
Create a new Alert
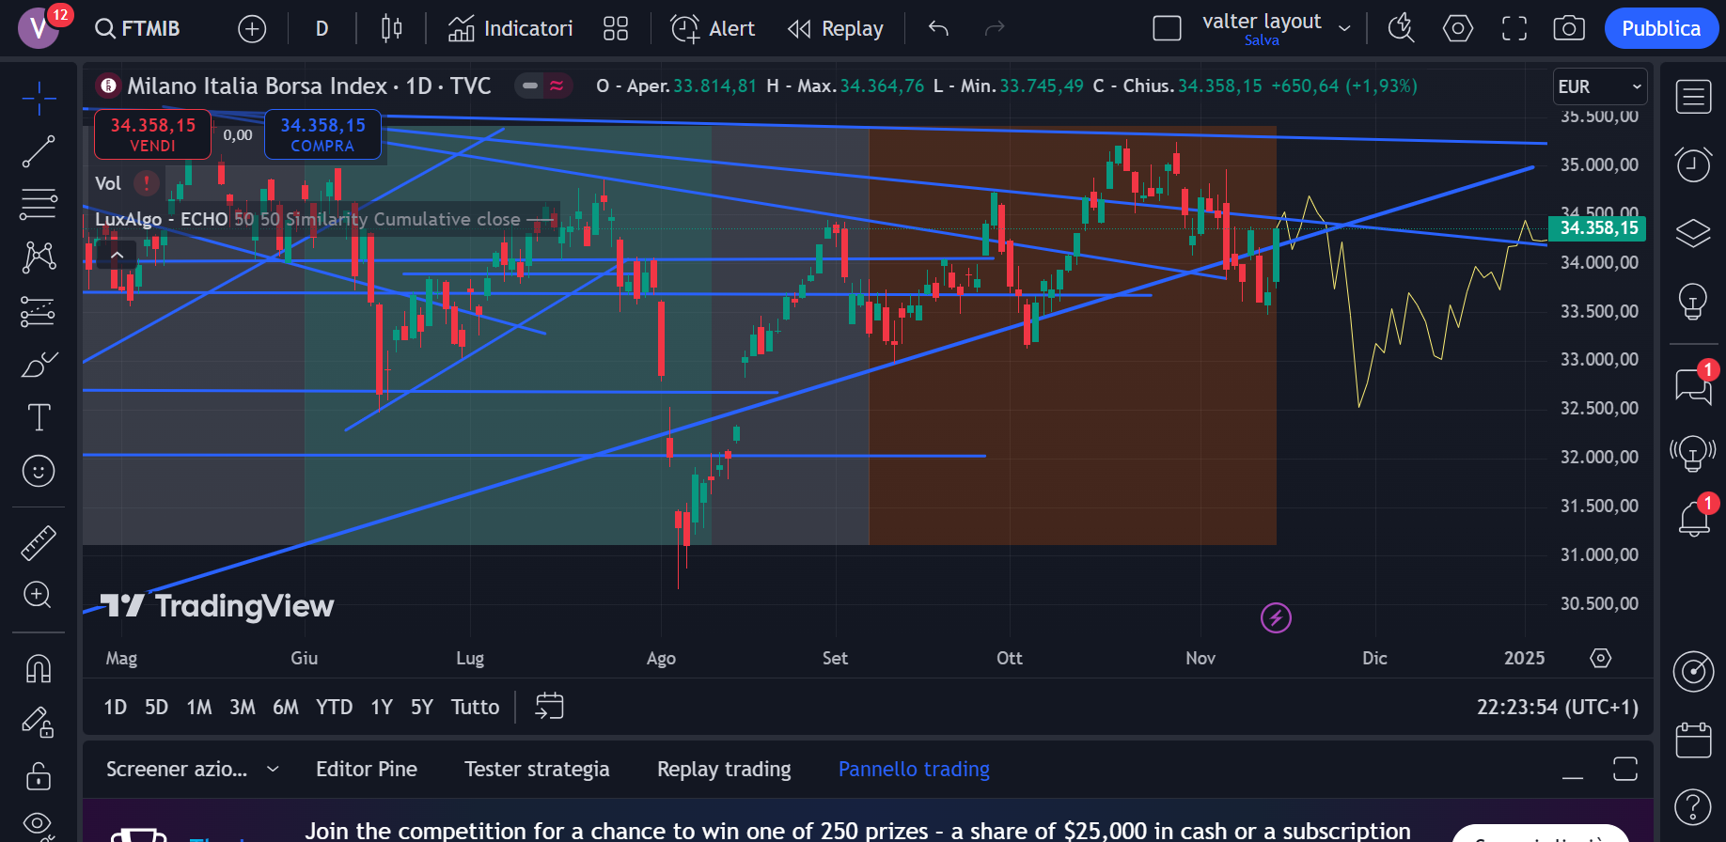click(x=713, y=29)
